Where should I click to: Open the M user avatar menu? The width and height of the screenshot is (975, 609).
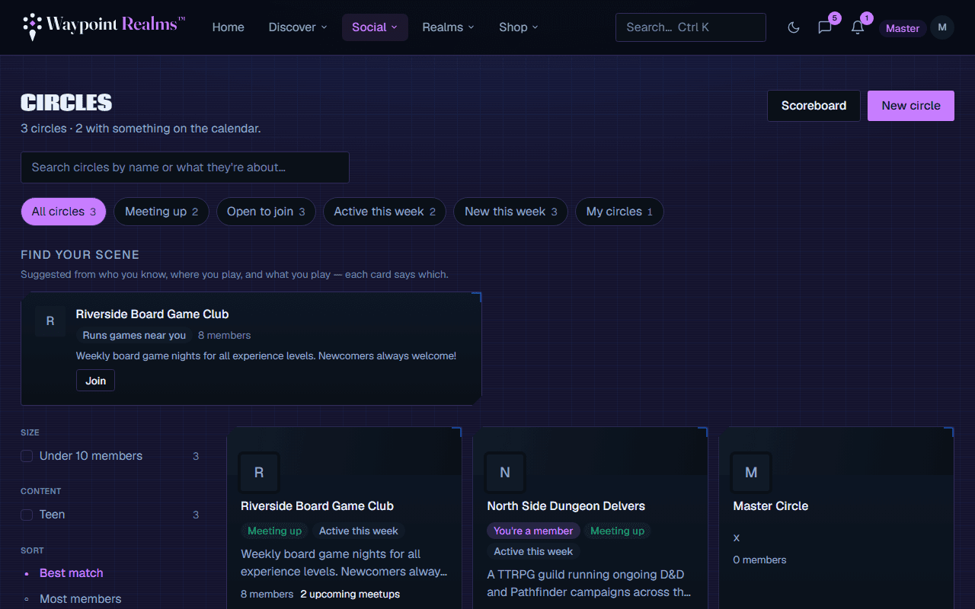pos(942,27)
